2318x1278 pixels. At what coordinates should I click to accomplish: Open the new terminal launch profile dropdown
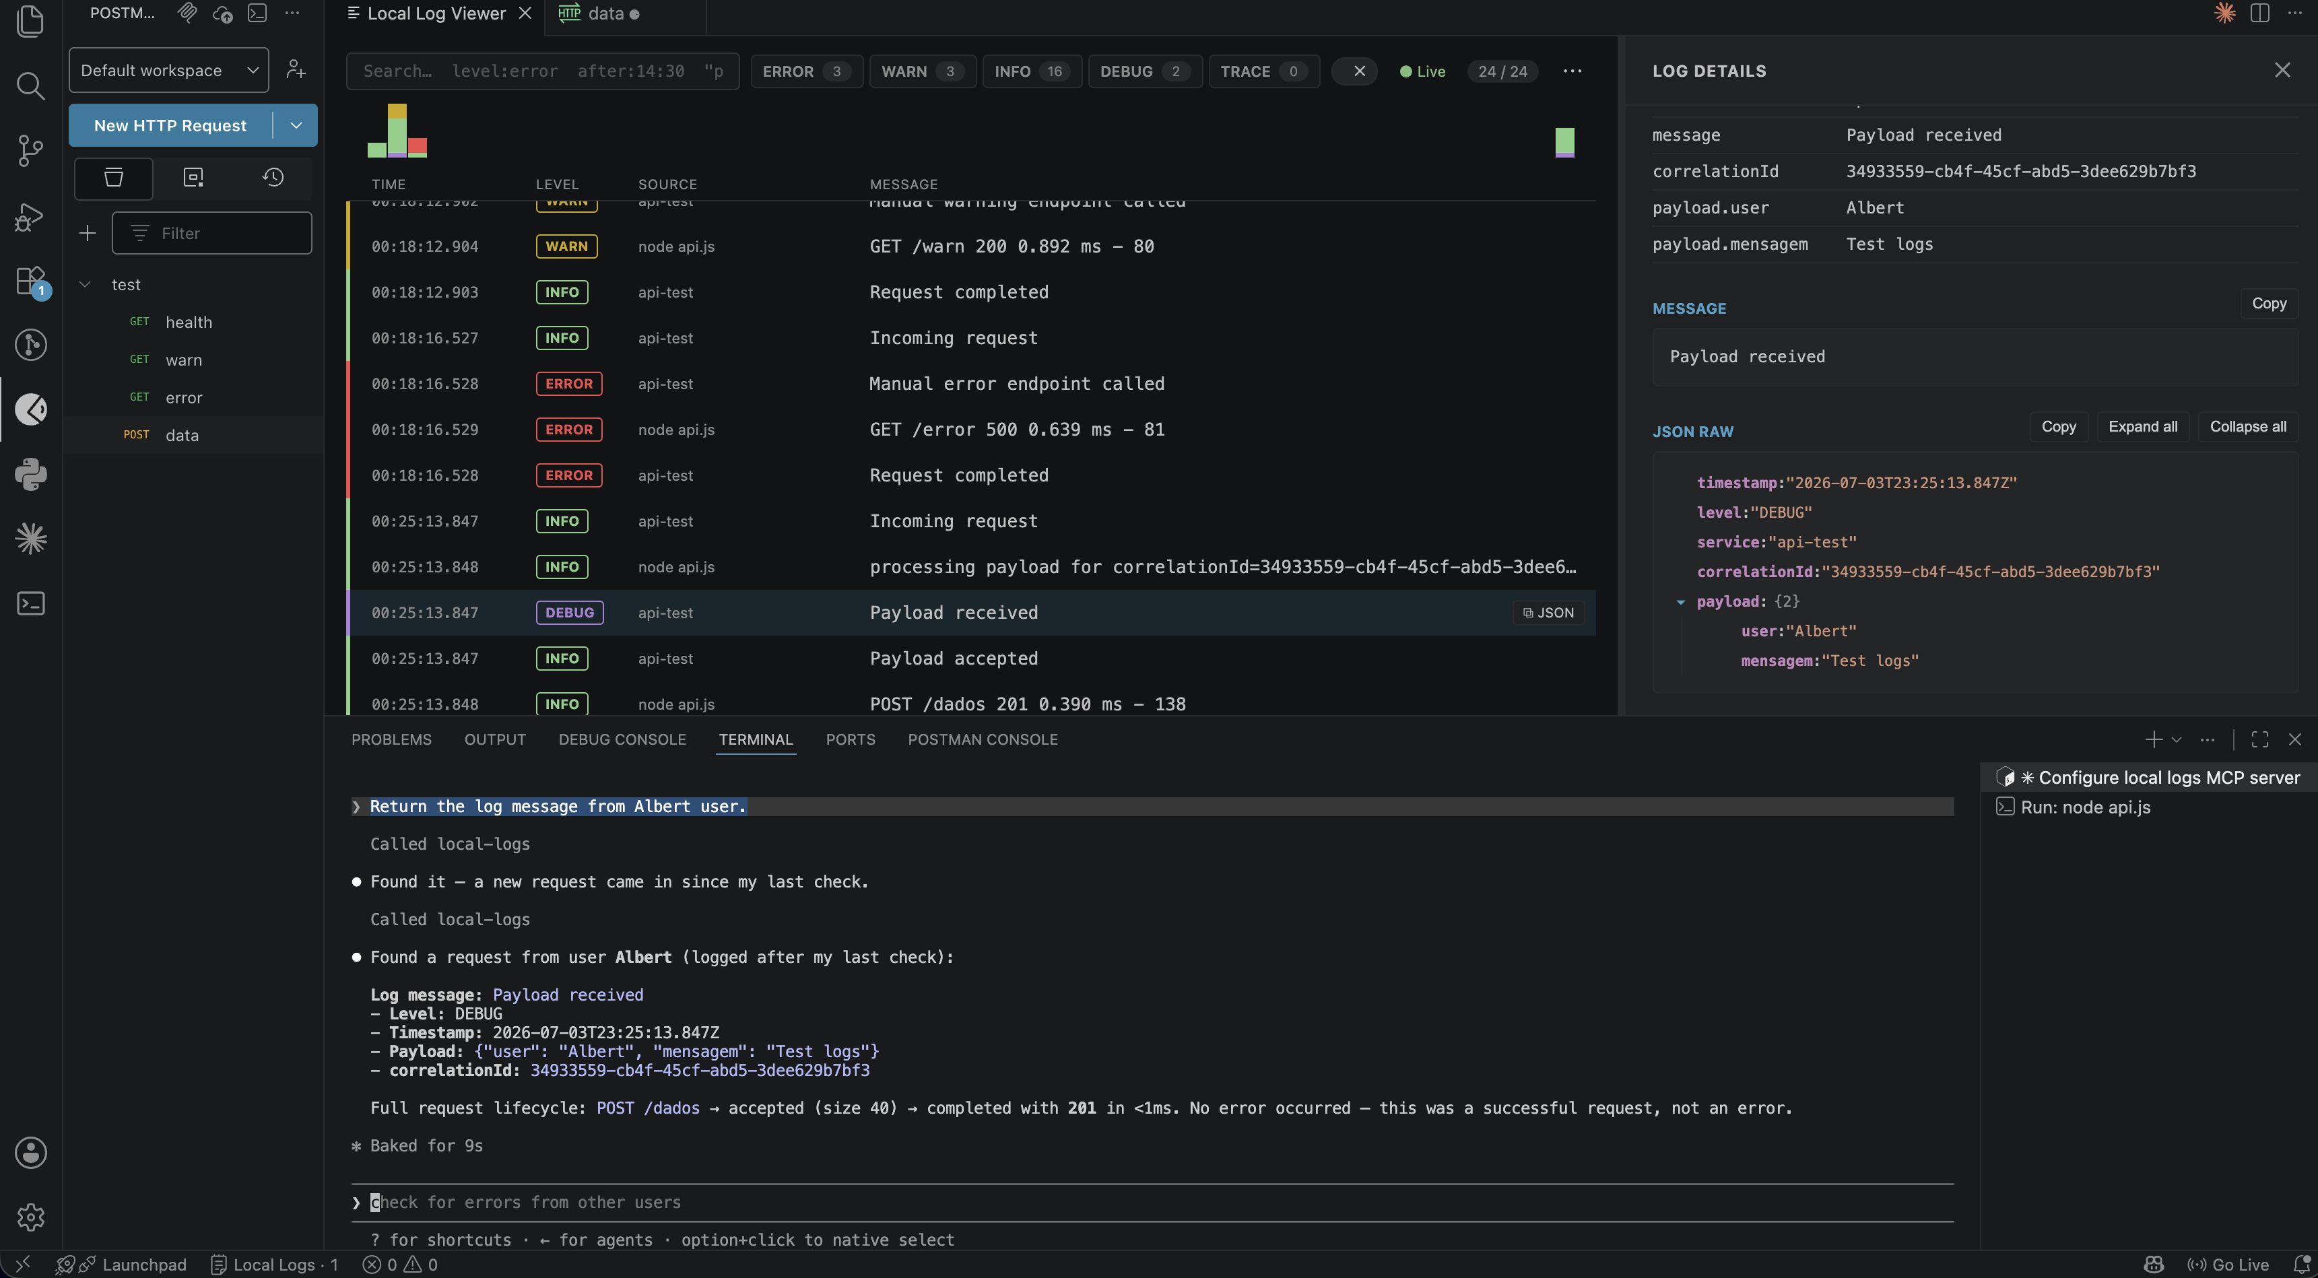point(2177,739)
